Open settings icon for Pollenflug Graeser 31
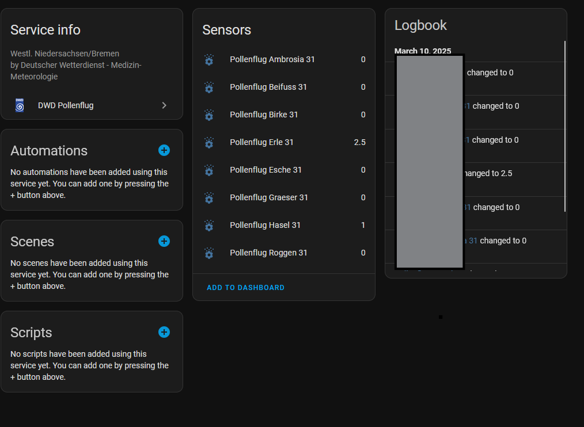Screen dimensions: 584x427 [208, 197]
